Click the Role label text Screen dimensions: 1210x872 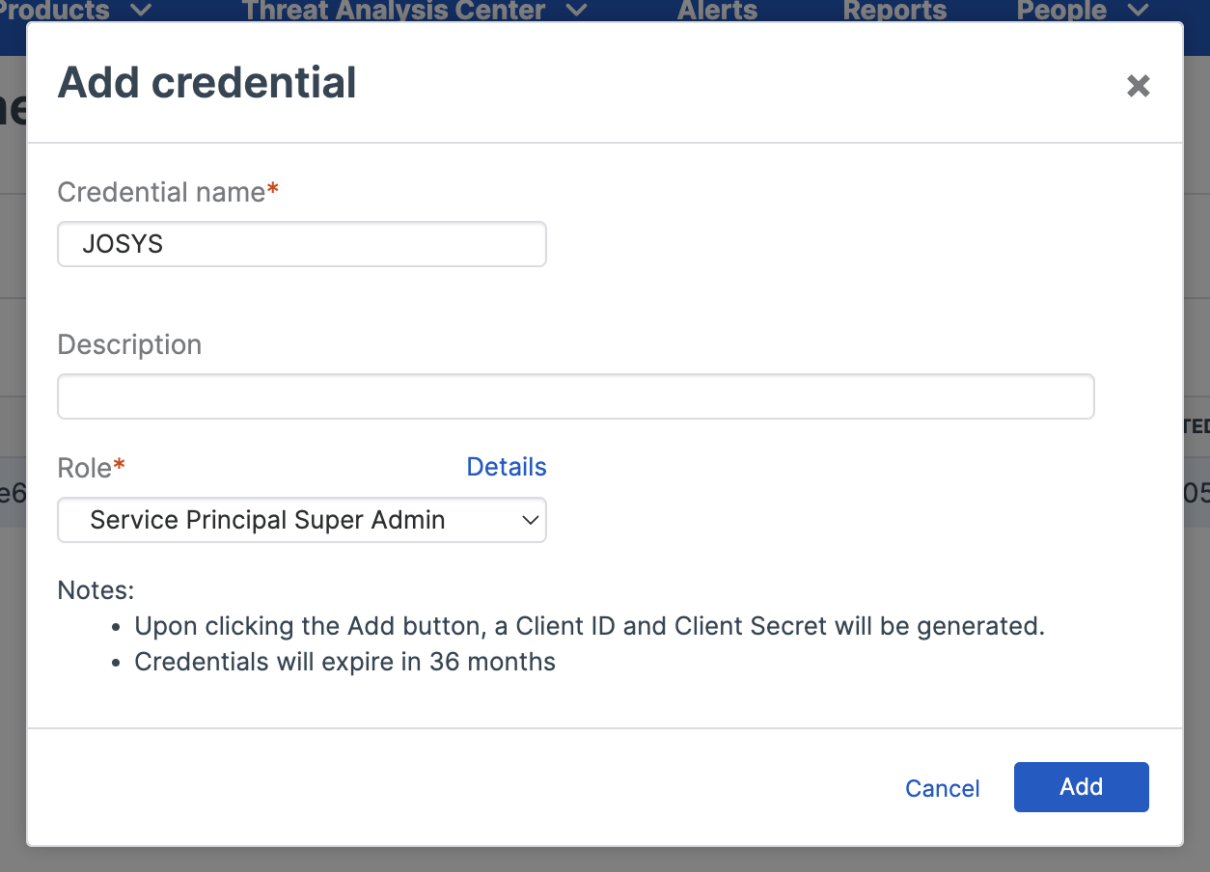click(85, 468)
